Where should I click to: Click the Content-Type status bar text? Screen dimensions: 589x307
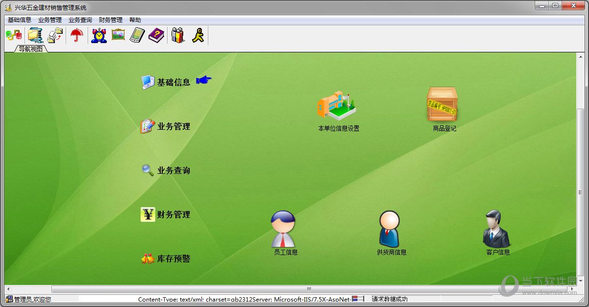(x=244, y=299)
